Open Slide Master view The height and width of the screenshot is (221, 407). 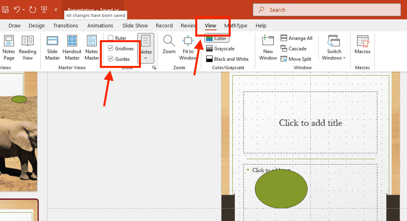52,47
